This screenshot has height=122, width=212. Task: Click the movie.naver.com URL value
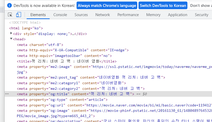(149, 105)
